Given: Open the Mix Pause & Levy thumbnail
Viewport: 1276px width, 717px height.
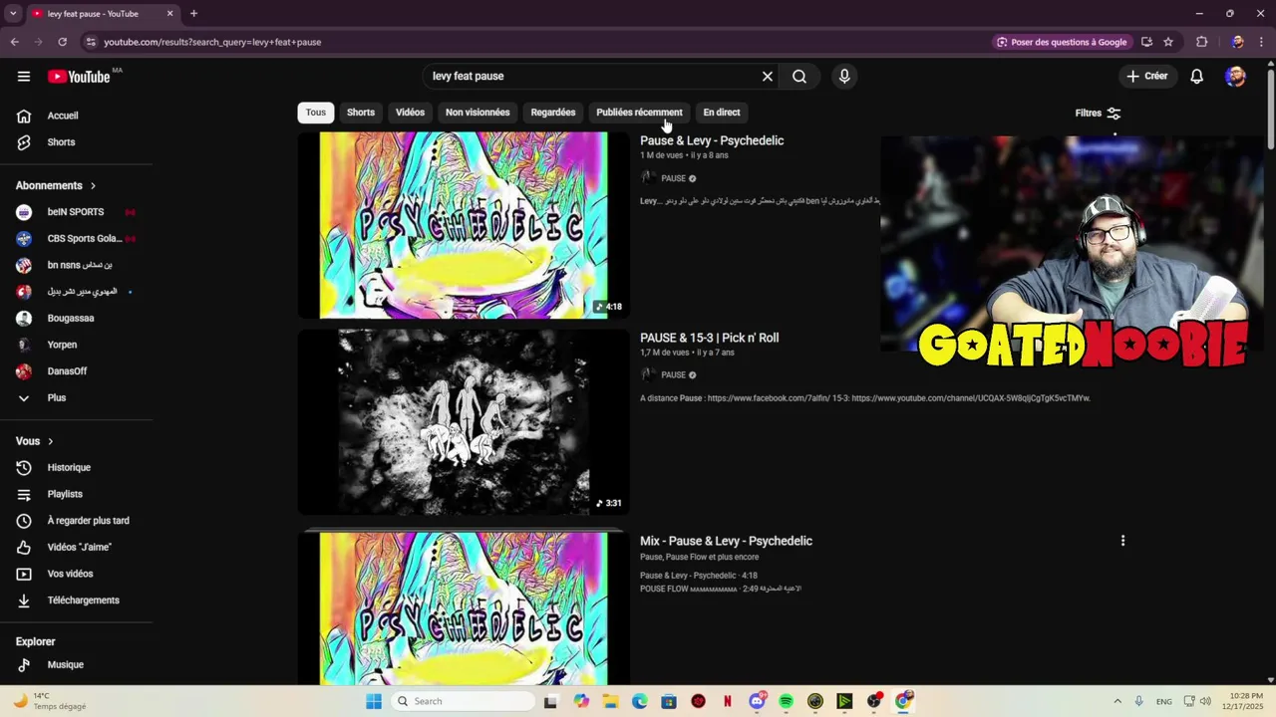Looking at the screenshot, I should (x=464, y=608).
